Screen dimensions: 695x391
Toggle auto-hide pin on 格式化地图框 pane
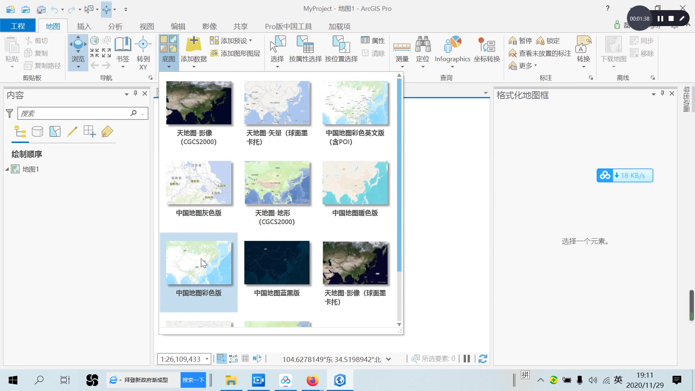(x=662, y=93)
